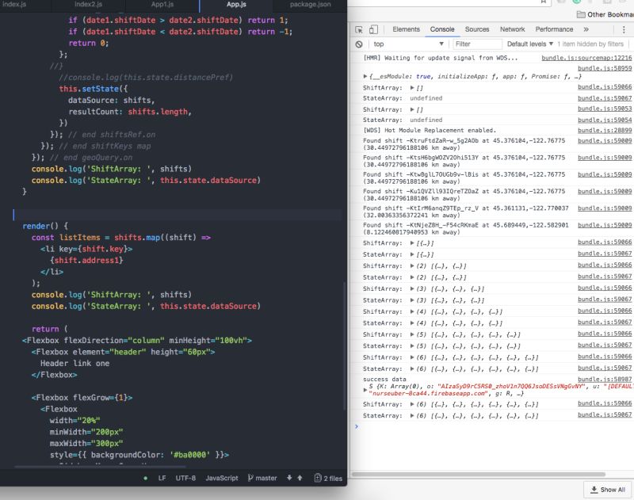The width and height of the screenshot is (634, 500).
Task: Click the 2 files status bar icon
Action: click(x=327, y=479)
